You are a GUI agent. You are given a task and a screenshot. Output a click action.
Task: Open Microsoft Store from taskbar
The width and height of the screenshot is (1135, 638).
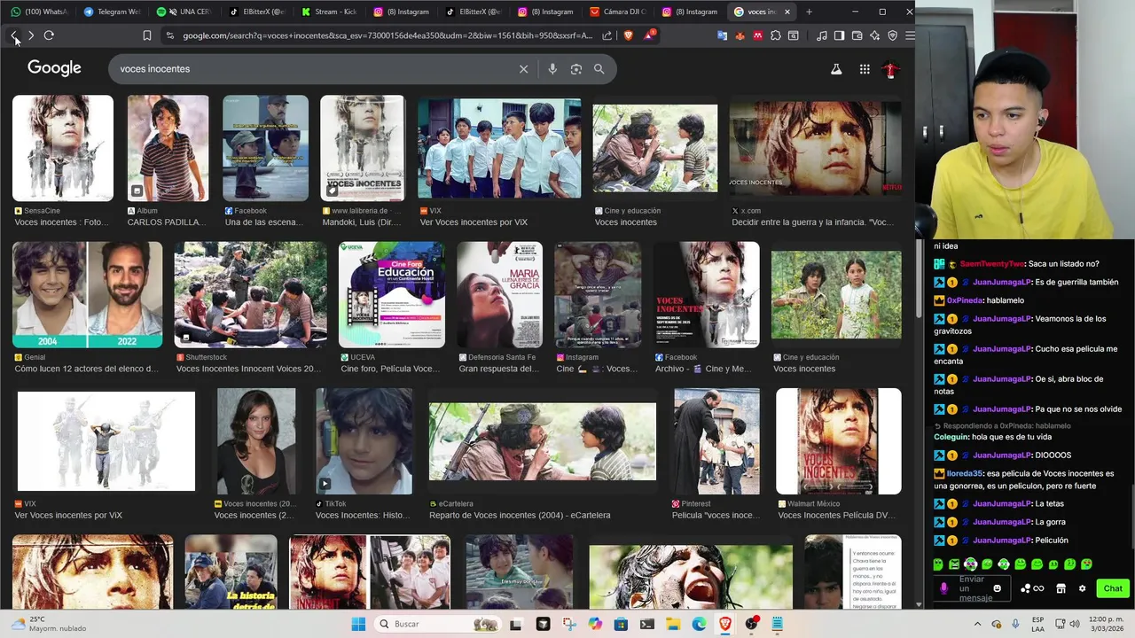tap(621, 624)
